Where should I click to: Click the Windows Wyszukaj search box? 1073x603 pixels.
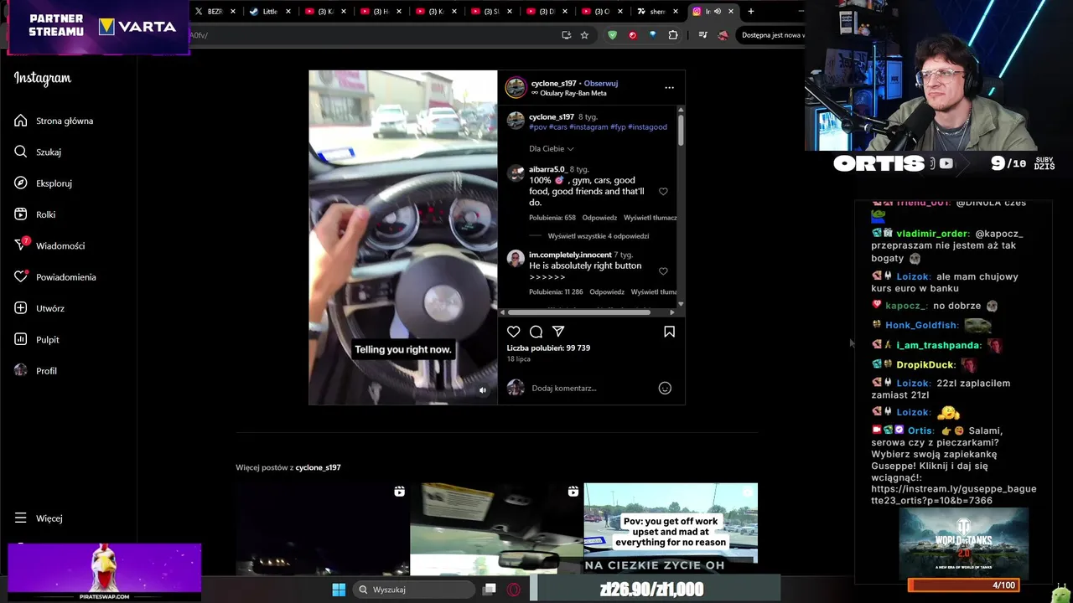(x=414, y=590)
